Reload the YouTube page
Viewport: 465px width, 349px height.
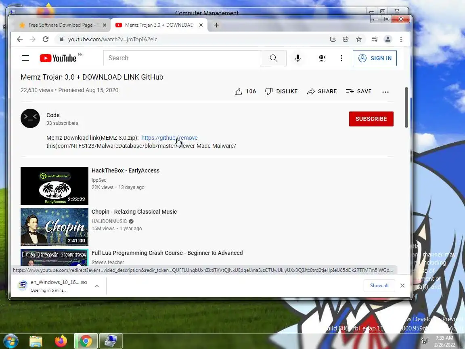click(x=45, y=39)
